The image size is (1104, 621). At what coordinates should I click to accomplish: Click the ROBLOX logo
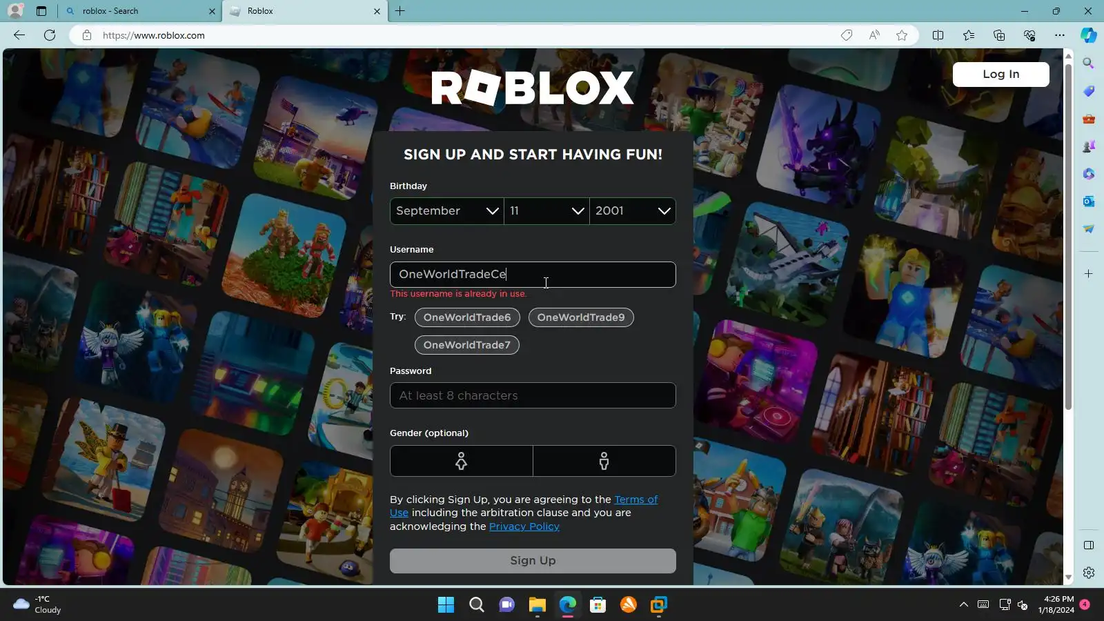(x=533, y=88)
